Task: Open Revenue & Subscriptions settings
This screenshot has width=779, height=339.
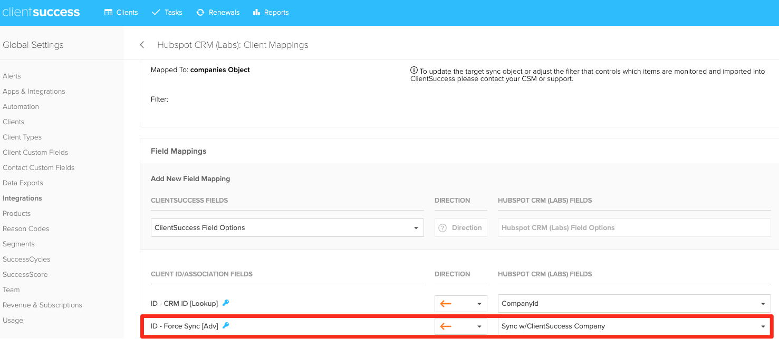Action: (x=42, y=305)
